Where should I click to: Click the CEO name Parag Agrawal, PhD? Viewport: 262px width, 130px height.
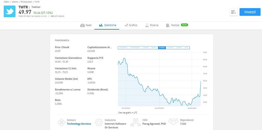(x=154, y=124)
